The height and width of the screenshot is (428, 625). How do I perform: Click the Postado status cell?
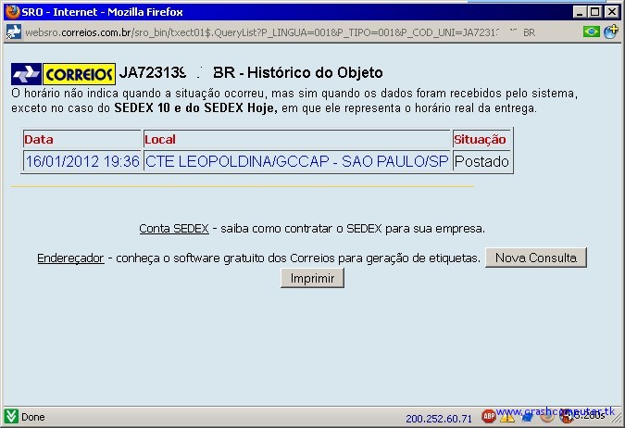[481, 161]
